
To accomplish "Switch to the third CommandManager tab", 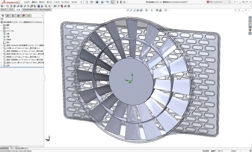I will pos(18,10).
